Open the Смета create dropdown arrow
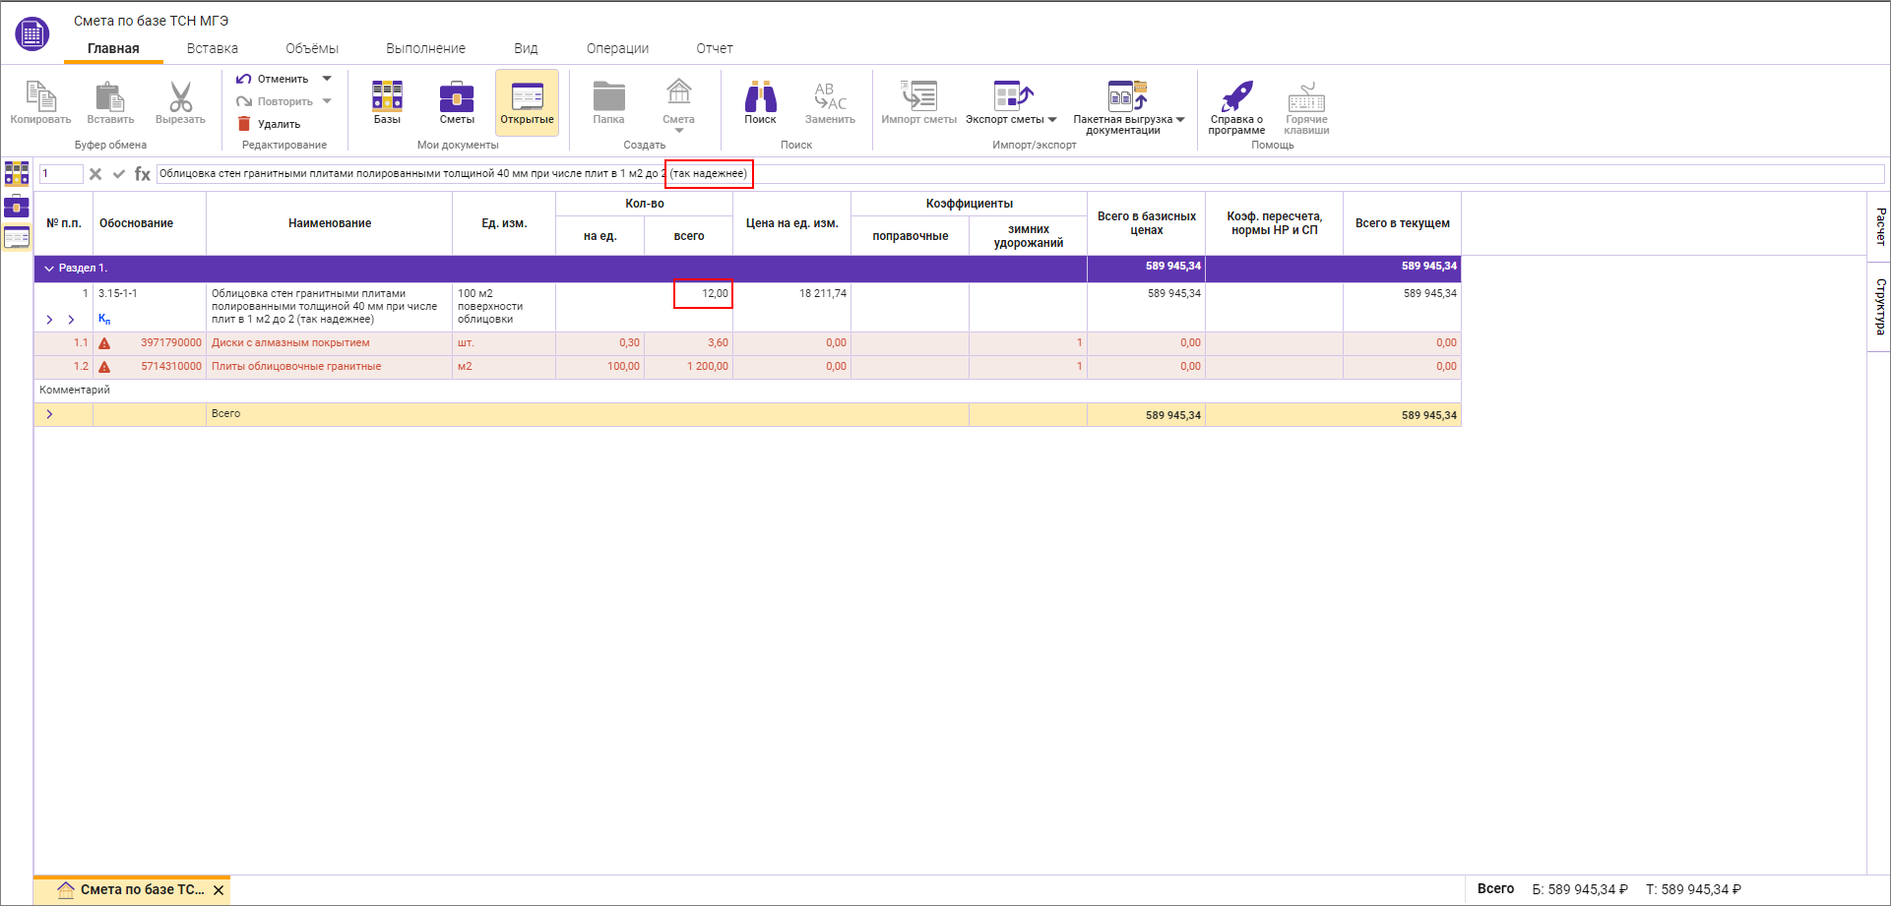Screen dimensions: 1891x906 [678, 131]
